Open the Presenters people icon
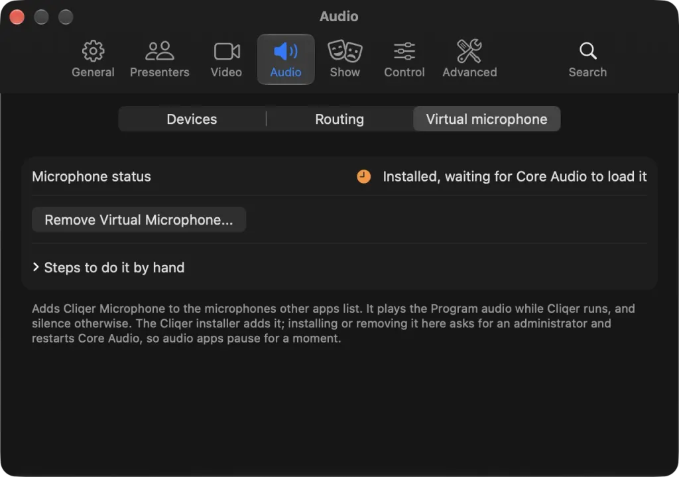679x477 pixels. (159, 51)
